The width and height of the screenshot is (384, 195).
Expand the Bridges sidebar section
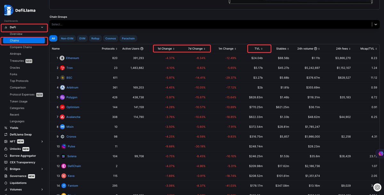42,169
